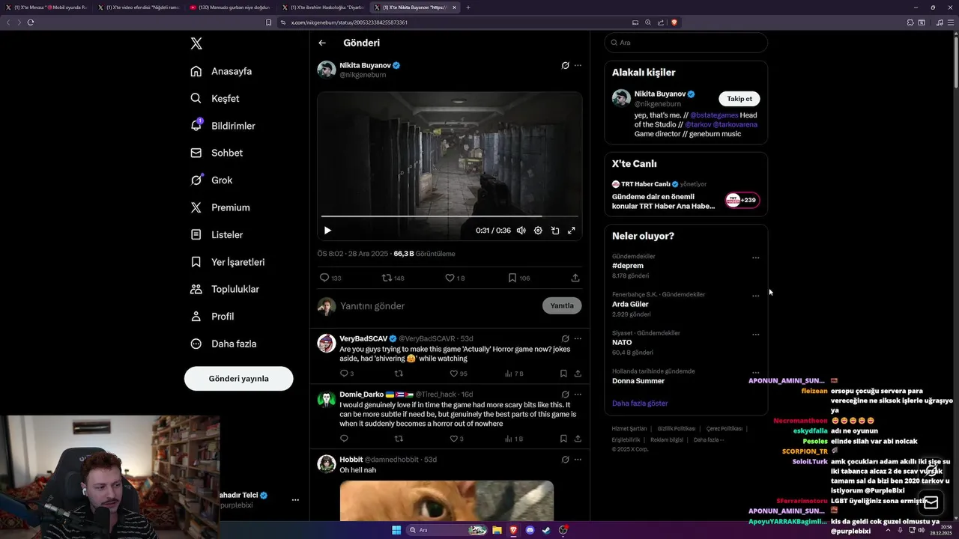Reply to VeryBadSCAV comment
This screenshot has height=539, width=959.
(x=347, y=374)
